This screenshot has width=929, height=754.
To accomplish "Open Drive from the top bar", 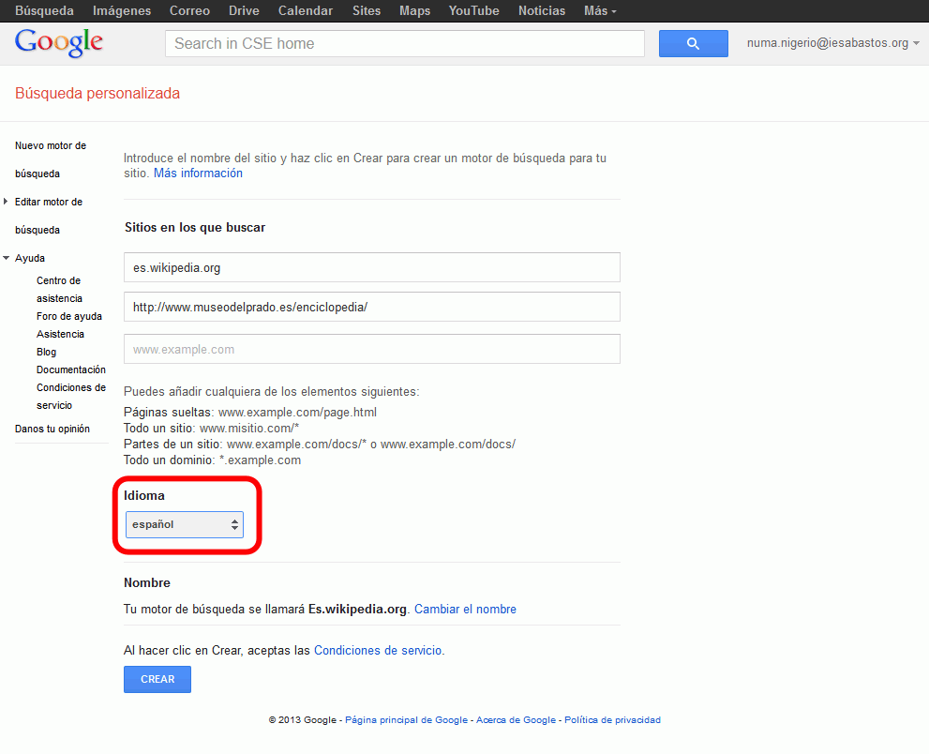I will click(244, 10).
